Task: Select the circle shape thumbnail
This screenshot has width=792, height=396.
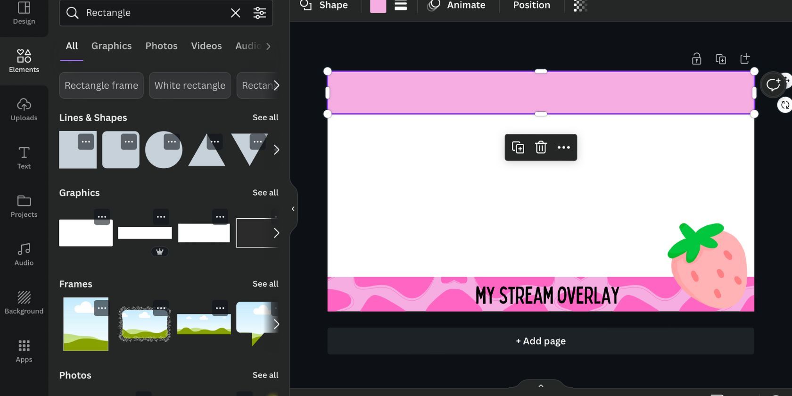Action: [x=163, y=150]
